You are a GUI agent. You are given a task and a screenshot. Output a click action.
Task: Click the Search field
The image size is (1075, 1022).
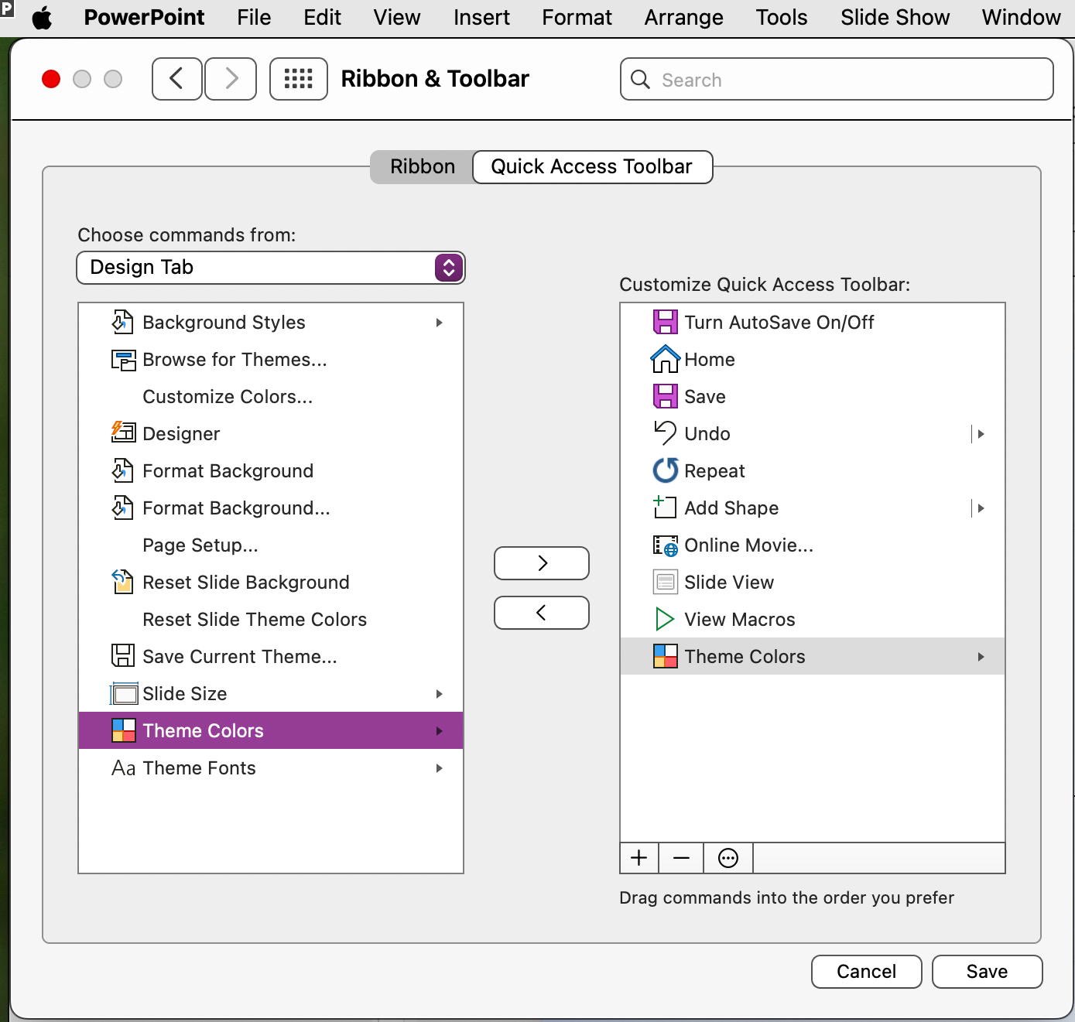(836, 79)
